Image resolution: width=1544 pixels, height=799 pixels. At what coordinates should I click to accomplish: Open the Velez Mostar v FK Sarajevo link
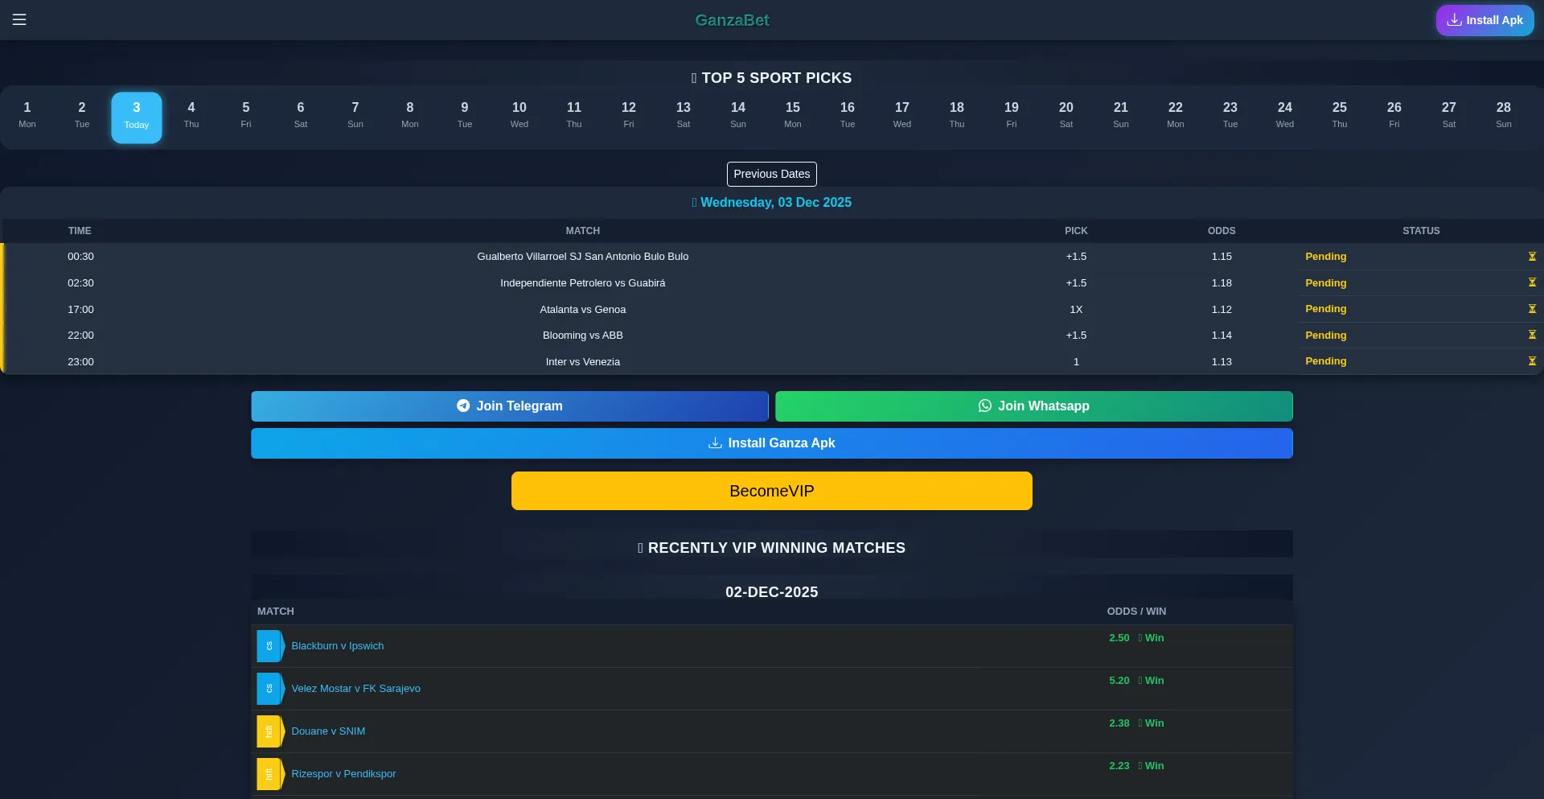coord(355,689)
